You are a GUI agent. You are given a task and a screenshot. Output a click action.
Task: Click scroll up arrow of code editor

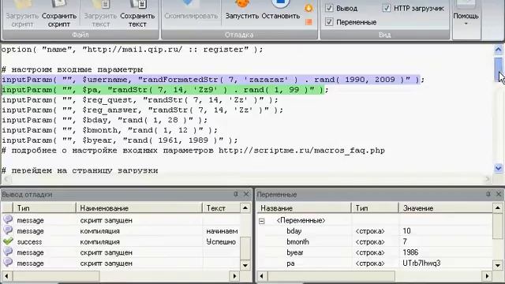pyautogui.click(x=498, y=50)
